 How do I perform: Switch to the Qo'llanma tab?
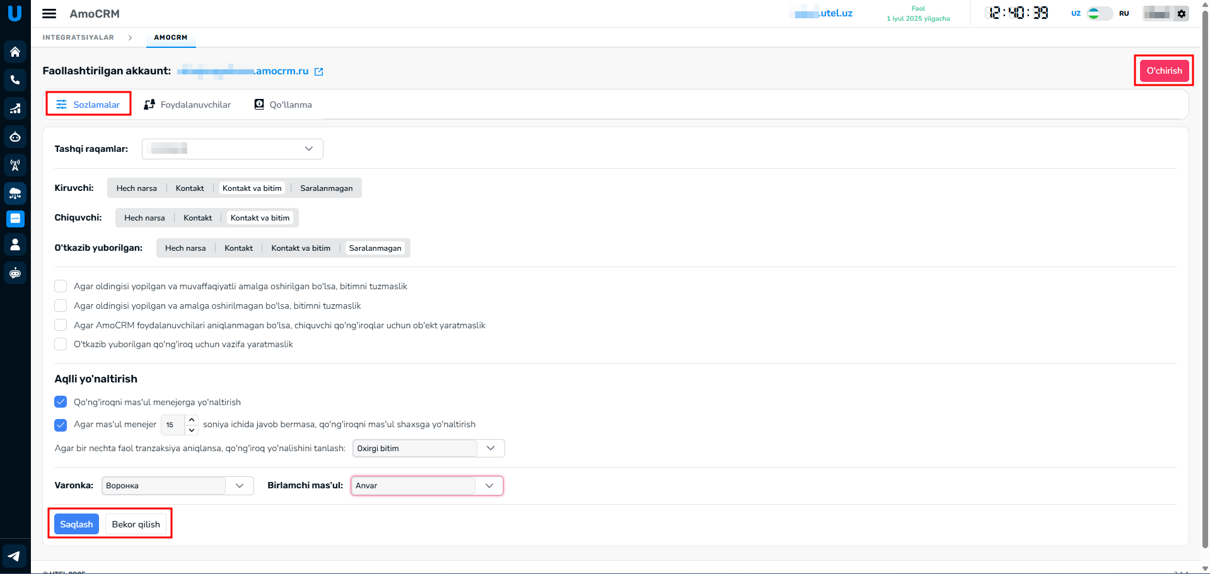click(283, 105)
